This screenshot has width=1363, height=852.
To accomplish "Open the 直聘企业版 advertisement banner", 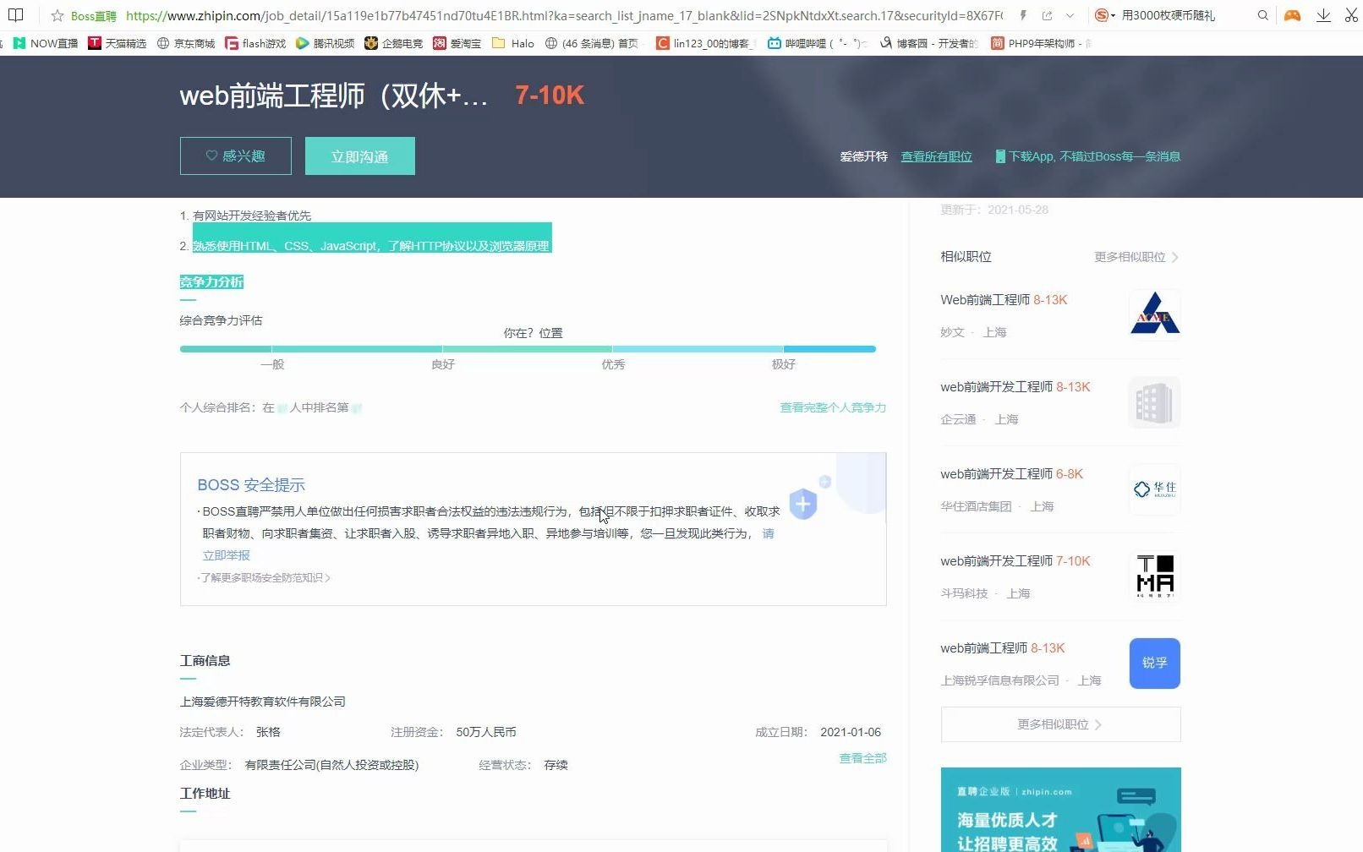I will tap(1060, 810).
